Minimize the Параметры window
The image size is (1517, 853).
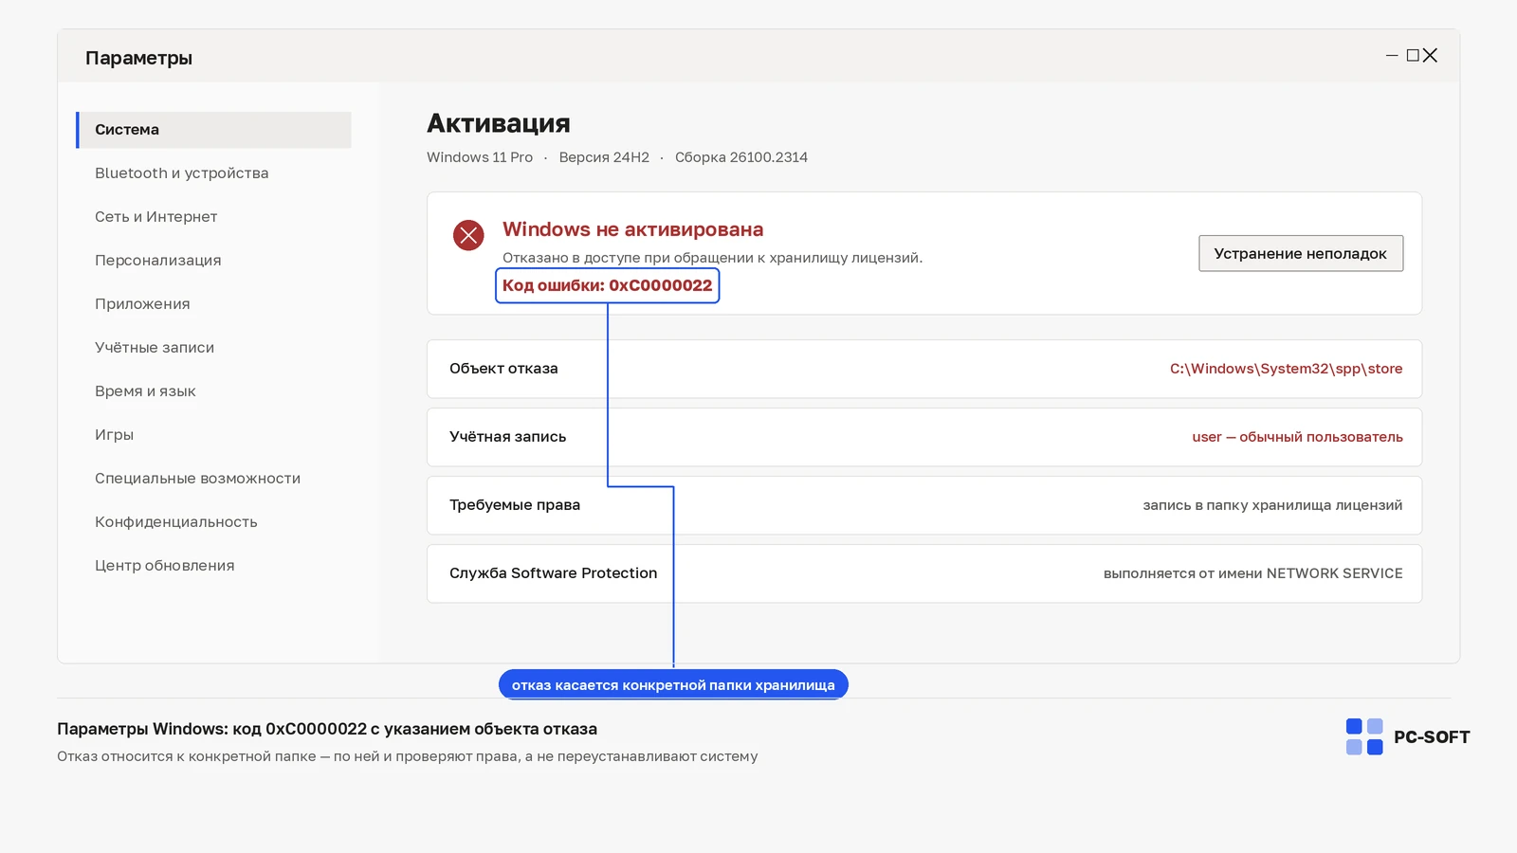coord(1392,56)
